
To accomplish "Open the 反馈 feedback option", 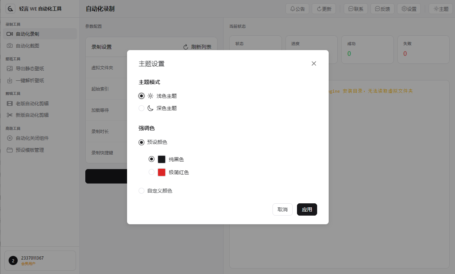I will tap(382, 9).
